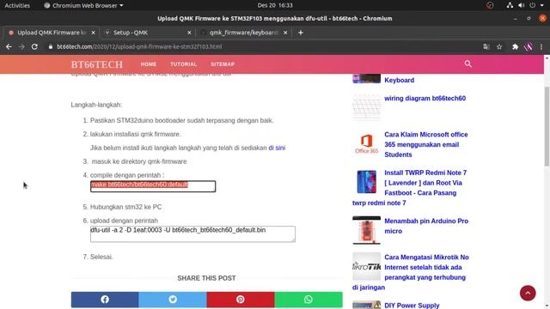This screenshot has height=309, width=550.
Task: Click the 'masuk ke direktory qmk-firmware' text
Action: coord(139,161)
